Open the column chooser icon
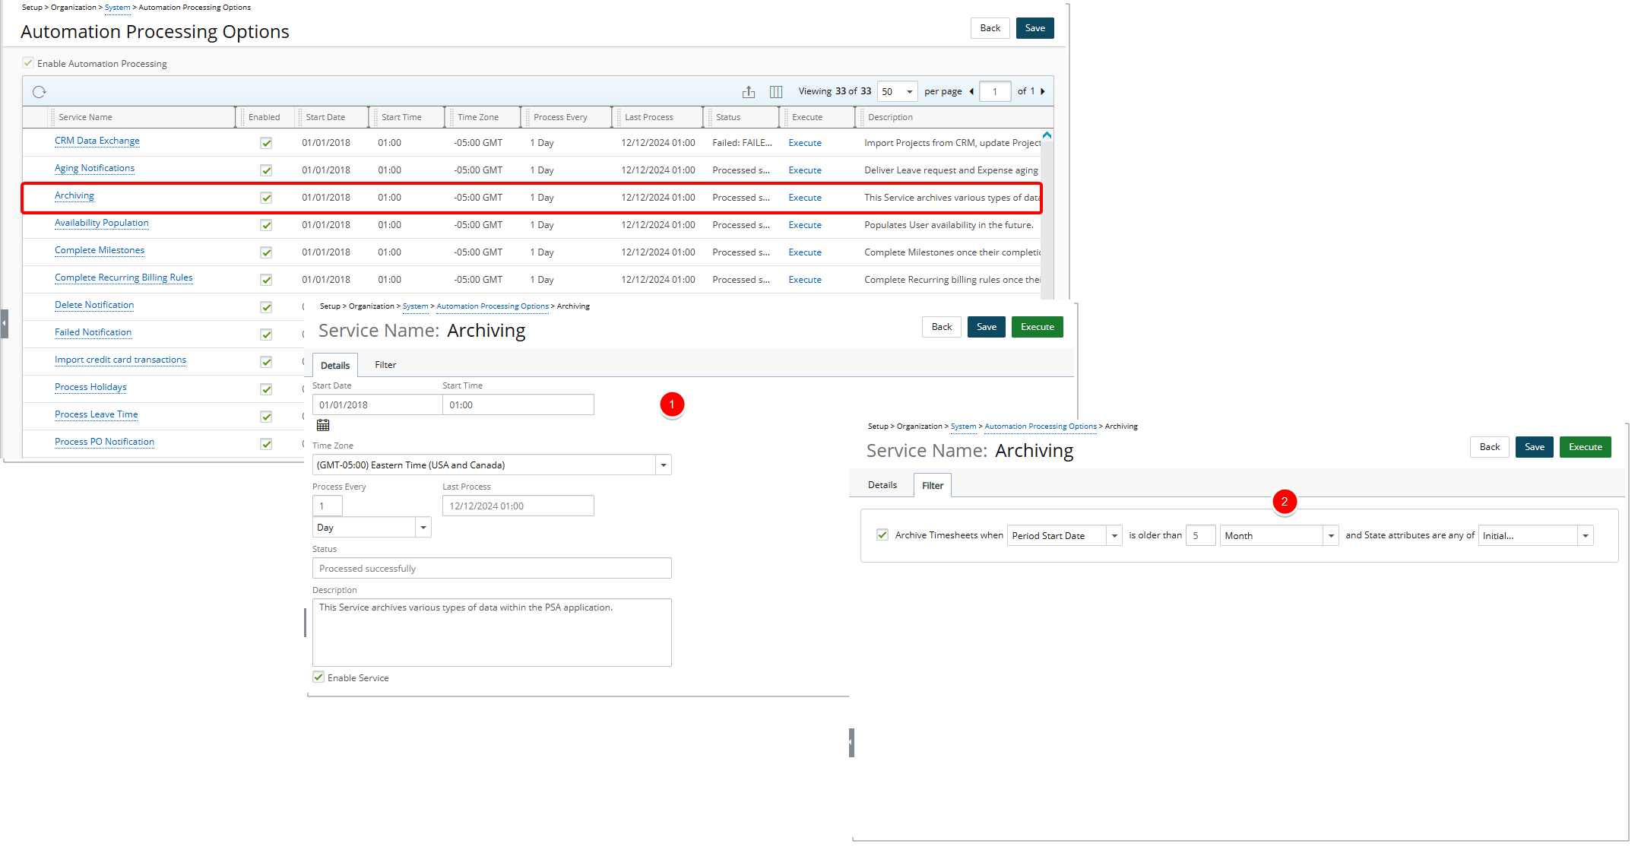Viewport: 1638px width, 850px height. click(776, 92)
